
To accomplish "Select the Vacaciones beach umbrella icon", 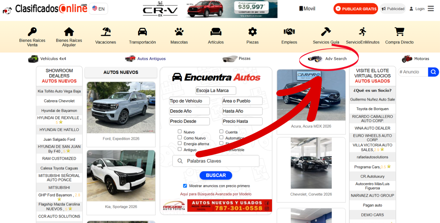I will 106,32.
